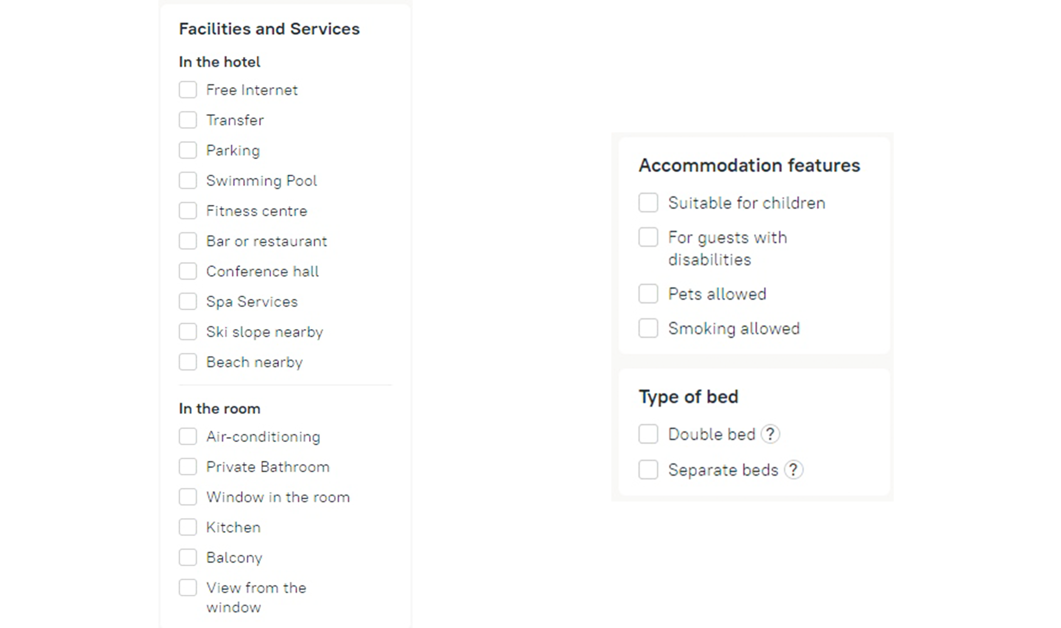The height and width of the screenshot is (628, 1061).
Task: Tick the Private Bathroom checkbox
Action: [188, 467]
